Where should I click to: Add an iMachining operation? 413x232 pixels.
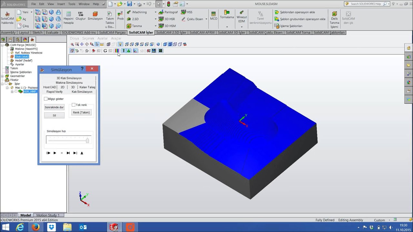tap(136, 12)
